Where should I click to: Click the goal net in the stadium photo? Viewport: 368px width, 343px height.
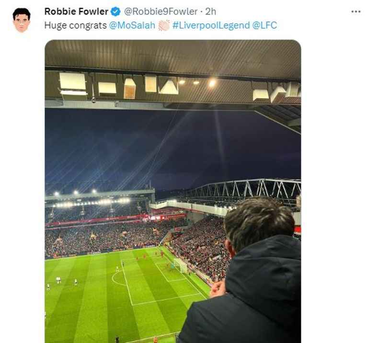click(x=180, y=265)
